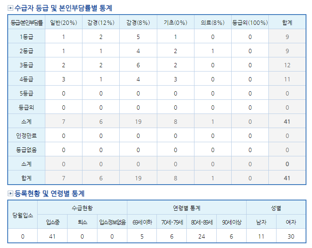Select the 수급자 등급 및 본인부담률별 통계 heading
Image resolution: width=312 pixels, height=248 pixels.
[63, 8]
